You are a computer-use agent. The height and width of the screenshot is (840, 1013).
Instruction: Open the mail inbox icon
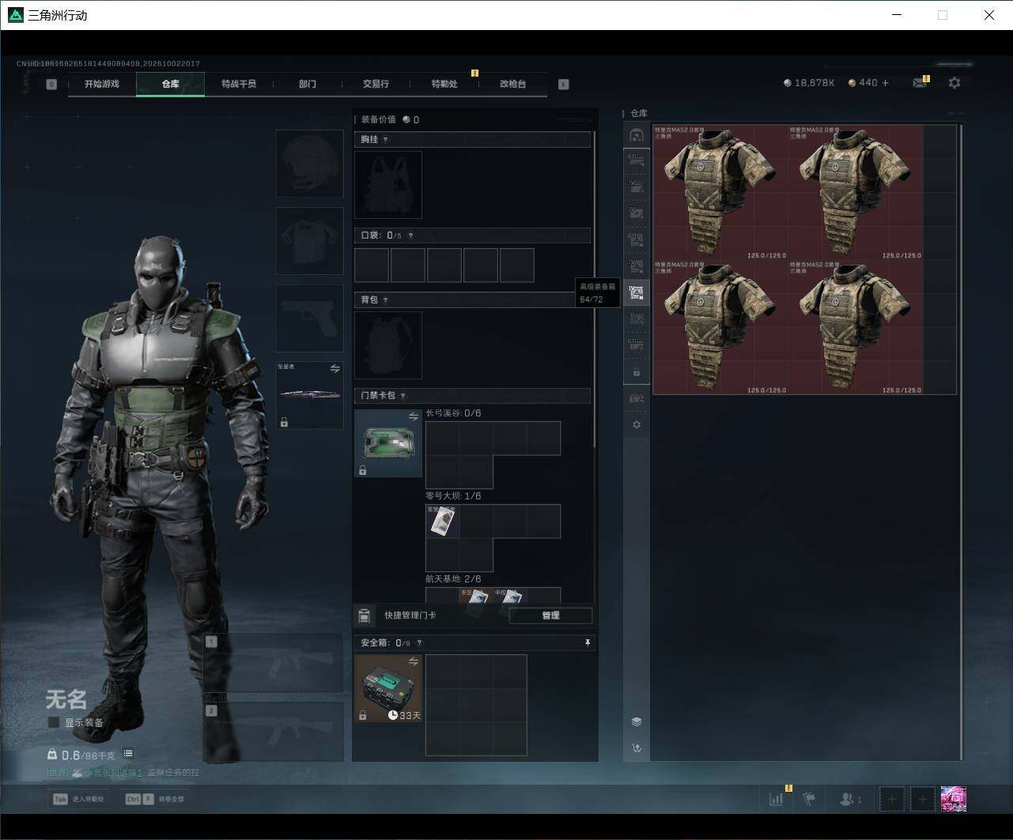919,82
